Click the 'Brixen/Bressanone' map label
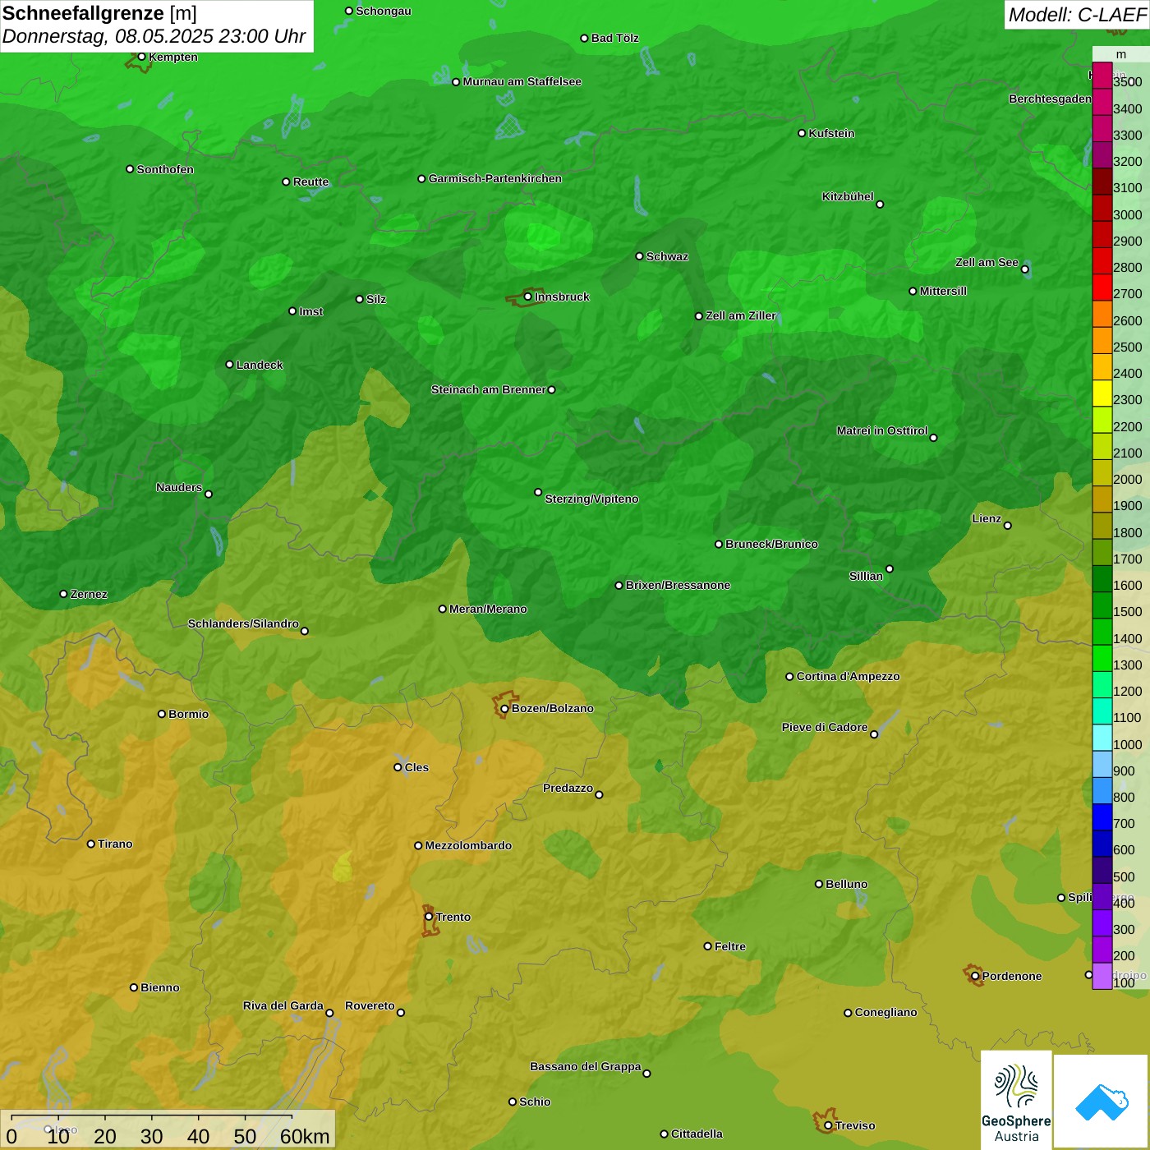 coord(678,585)
